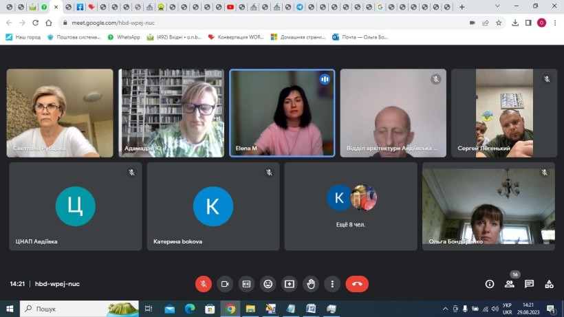Toggle the camera button

coord(225,283)
